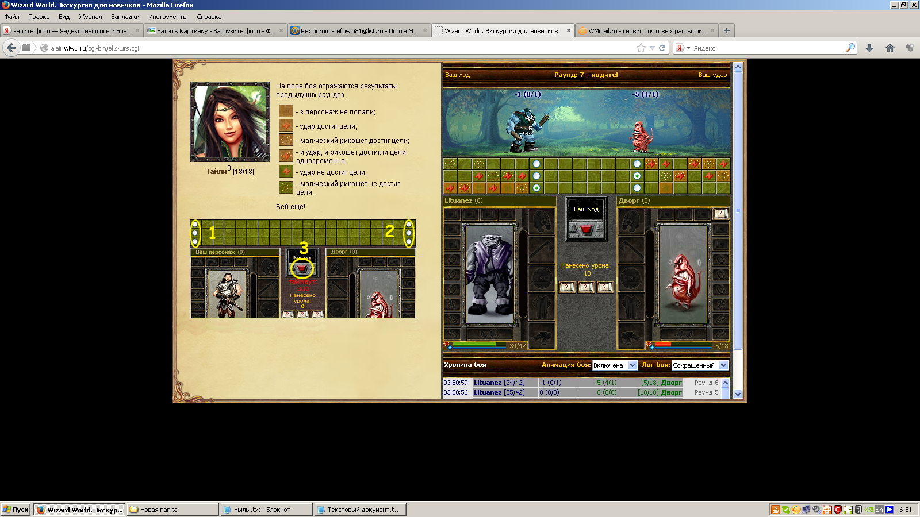This screenshot has width=920, height=517.
Task: Select top radio button in left block column
Action: (536, 164)
